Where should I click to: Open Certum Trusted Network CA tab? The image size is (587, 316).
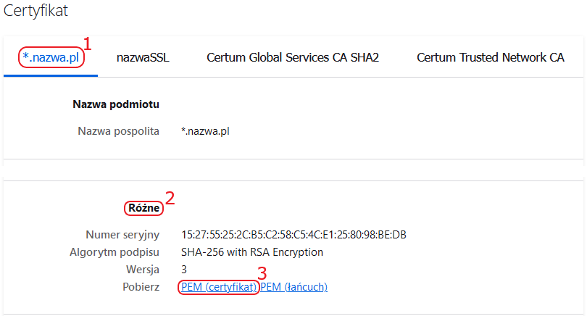click(x=491, y=57)
